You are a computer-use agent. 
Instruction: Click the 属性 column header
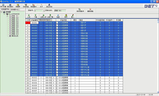pyautogui.click(x=75, y=20)
